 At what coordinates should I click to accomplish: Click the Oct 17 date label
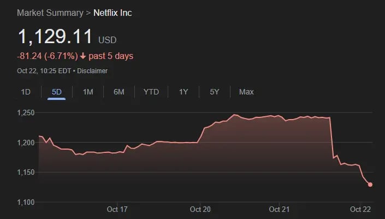pyautogui.click(x=117, y=209)
